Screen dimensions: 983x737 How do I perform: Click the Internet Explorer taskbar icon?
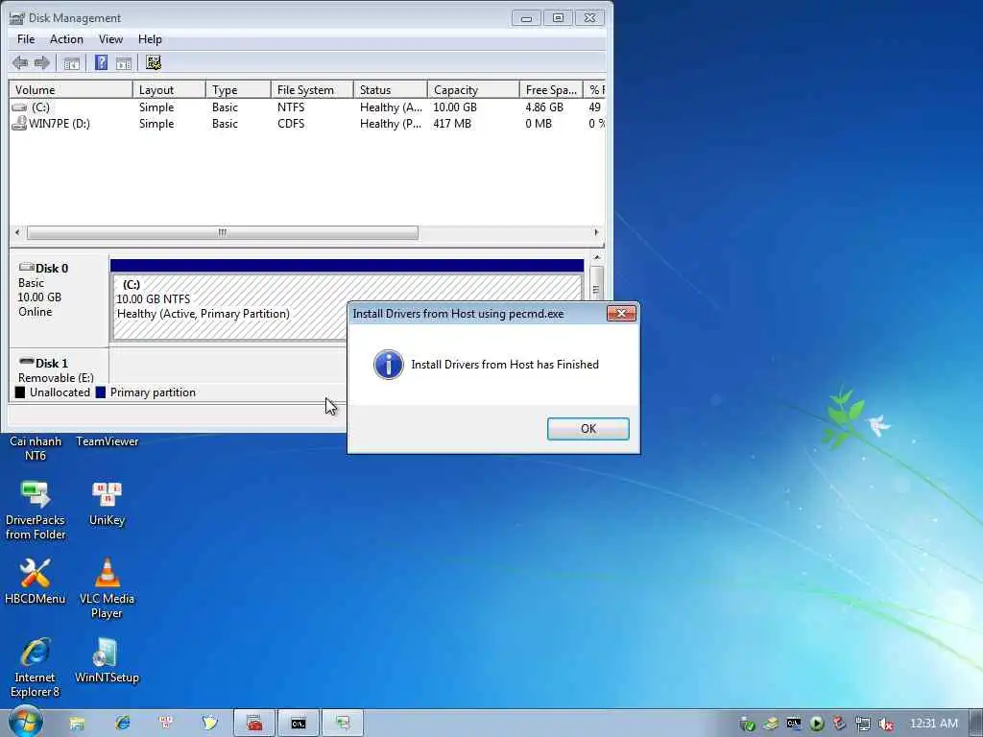pyautogui.click(x=122, y=724)
